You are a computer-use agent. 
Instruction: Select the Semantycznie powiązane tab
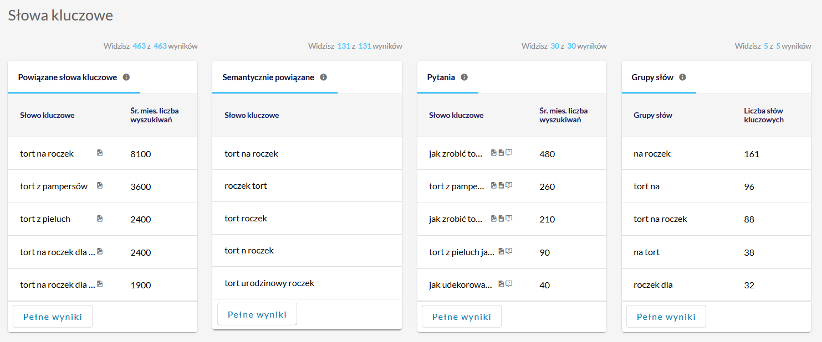pyautogui.click(x=268, y=77)
